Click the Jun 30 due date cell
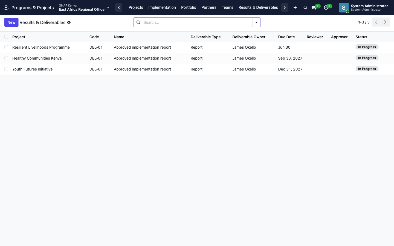The height and width of the screenshot is (246, 394). point(284,47)
